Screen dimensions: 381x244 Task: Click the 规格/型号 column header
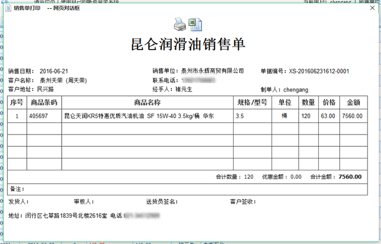click(x=252, y=103)
